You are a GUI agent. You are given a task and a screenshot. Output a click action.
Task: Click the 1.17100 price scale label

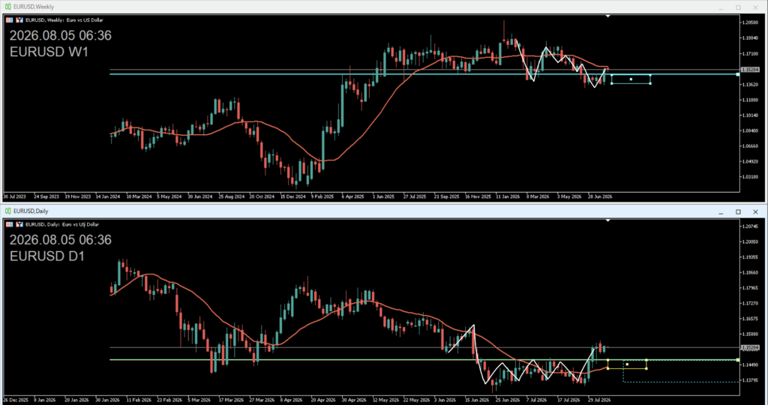click(x=750, y=53)
